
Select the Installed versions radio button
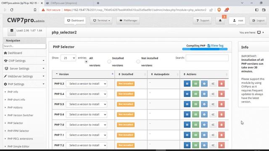(x=109, y=62)
